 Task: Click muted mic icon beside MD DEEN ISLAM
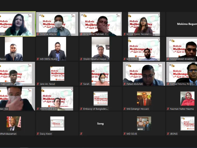(x=38, y=59)
